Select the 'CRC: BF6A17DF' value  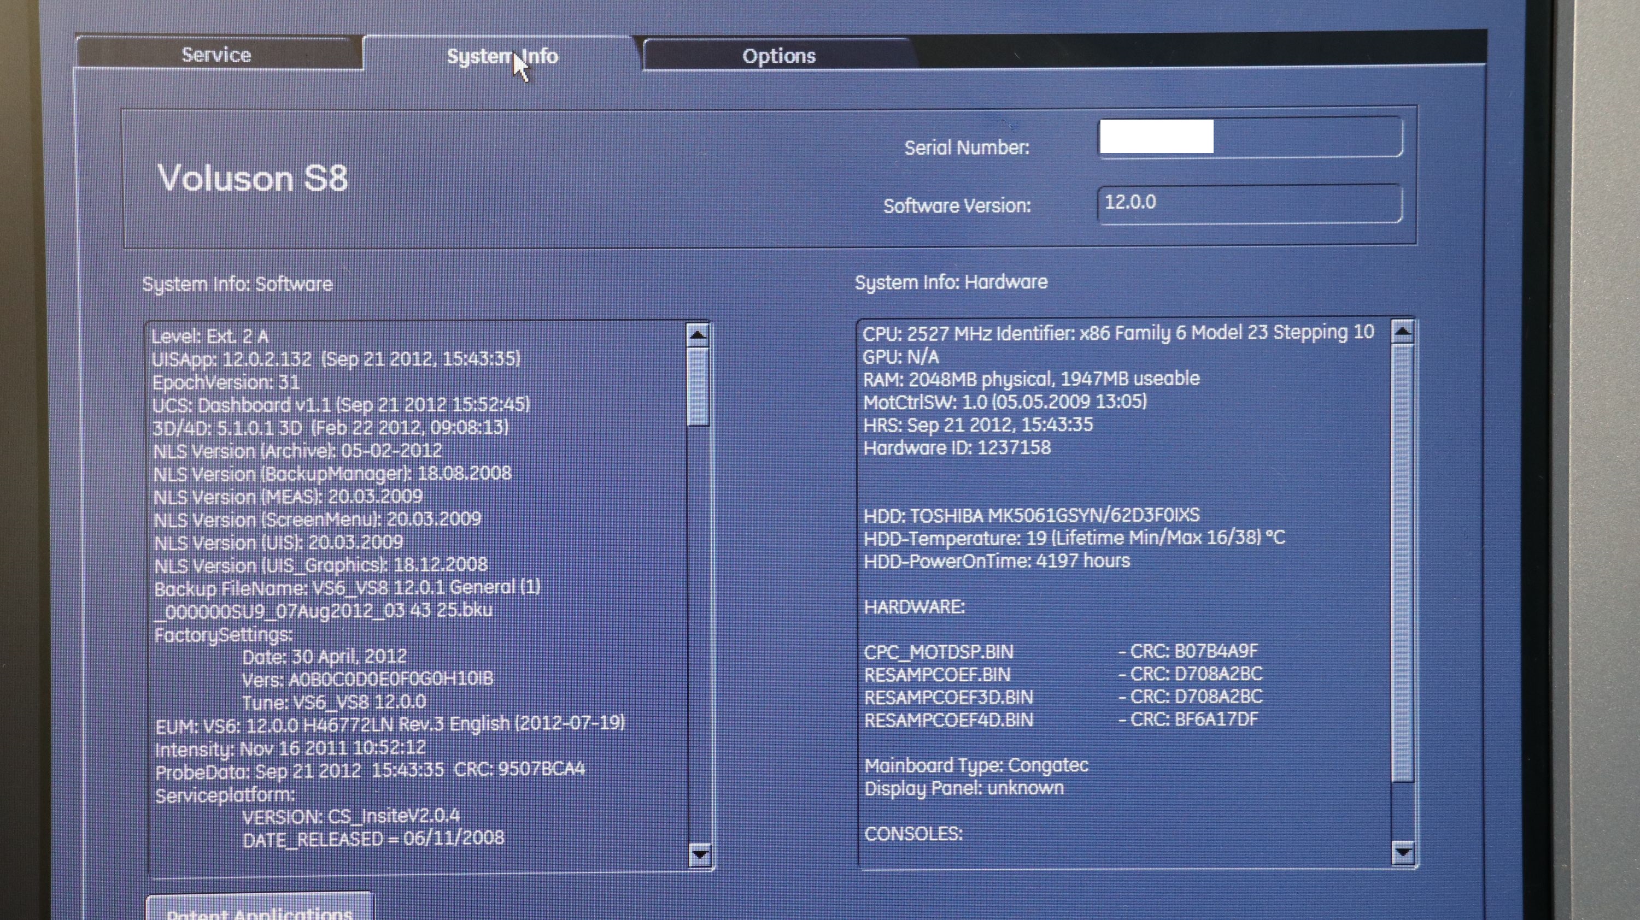[x=1195, y=720]
